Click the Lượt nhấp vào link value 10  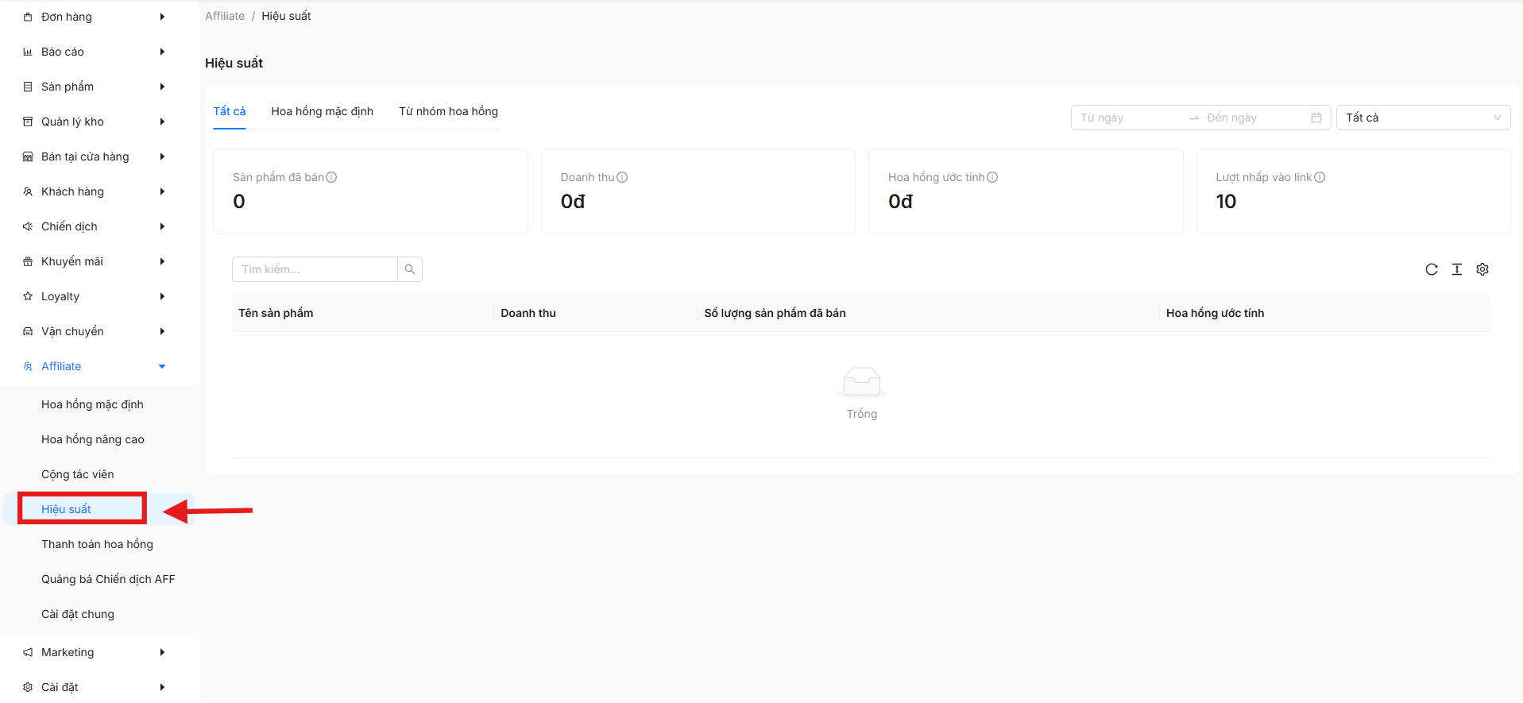(x=1226, y=202)
